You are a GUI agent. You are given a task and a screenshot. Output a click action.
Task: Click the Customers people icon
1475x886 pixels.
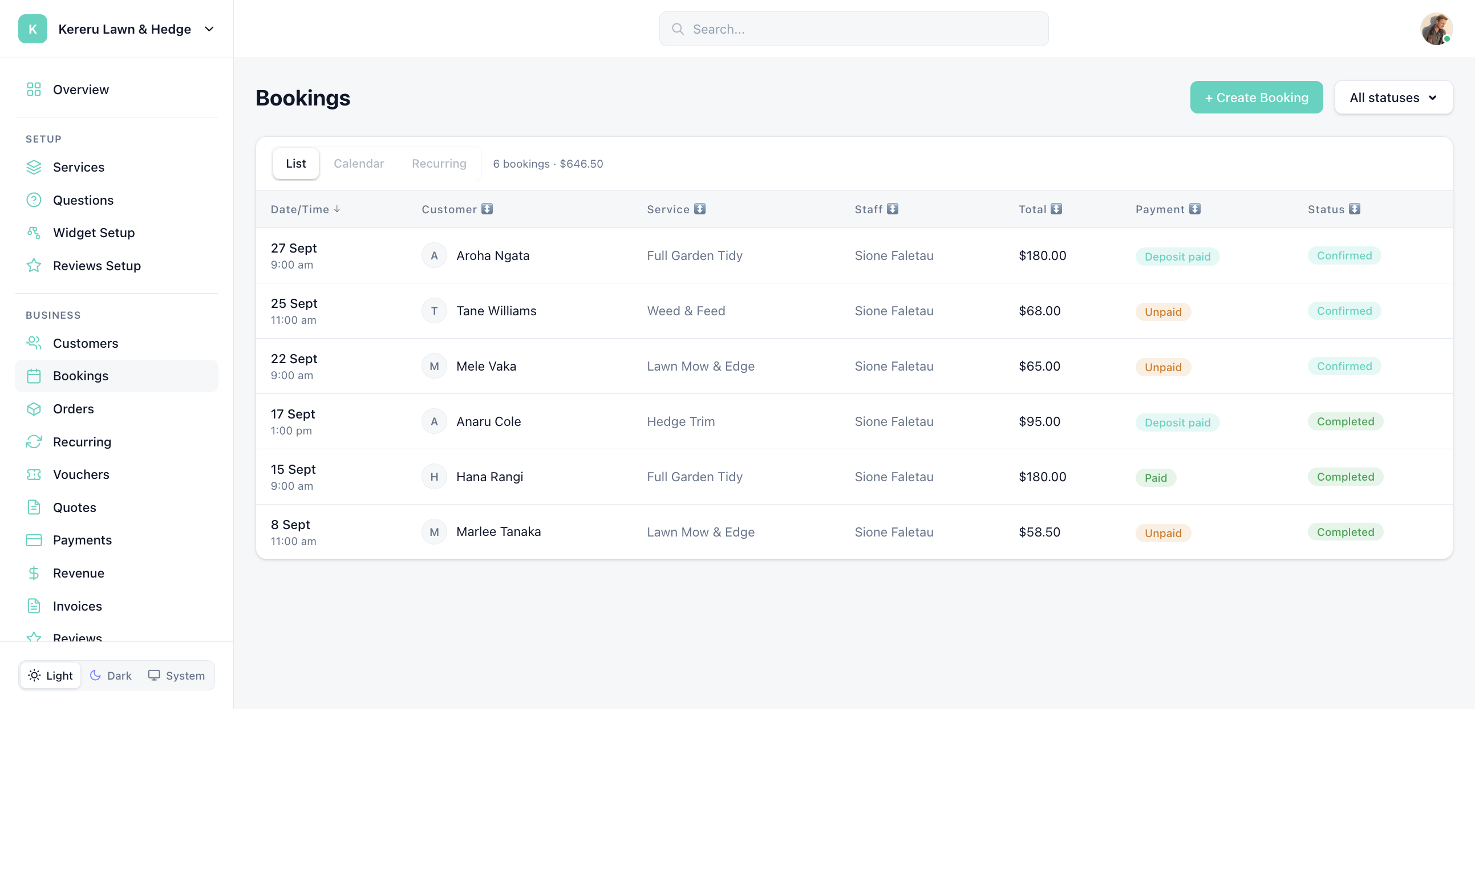[34, 343]
